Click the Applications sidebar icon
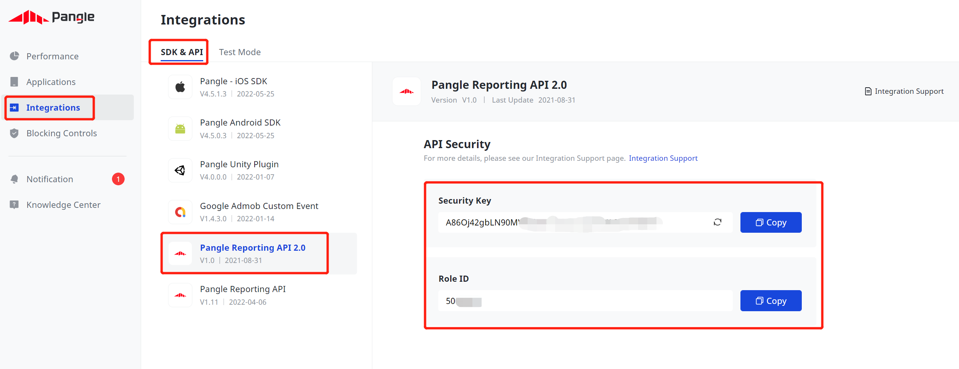 pyautogui.click(x=15, y=82)
